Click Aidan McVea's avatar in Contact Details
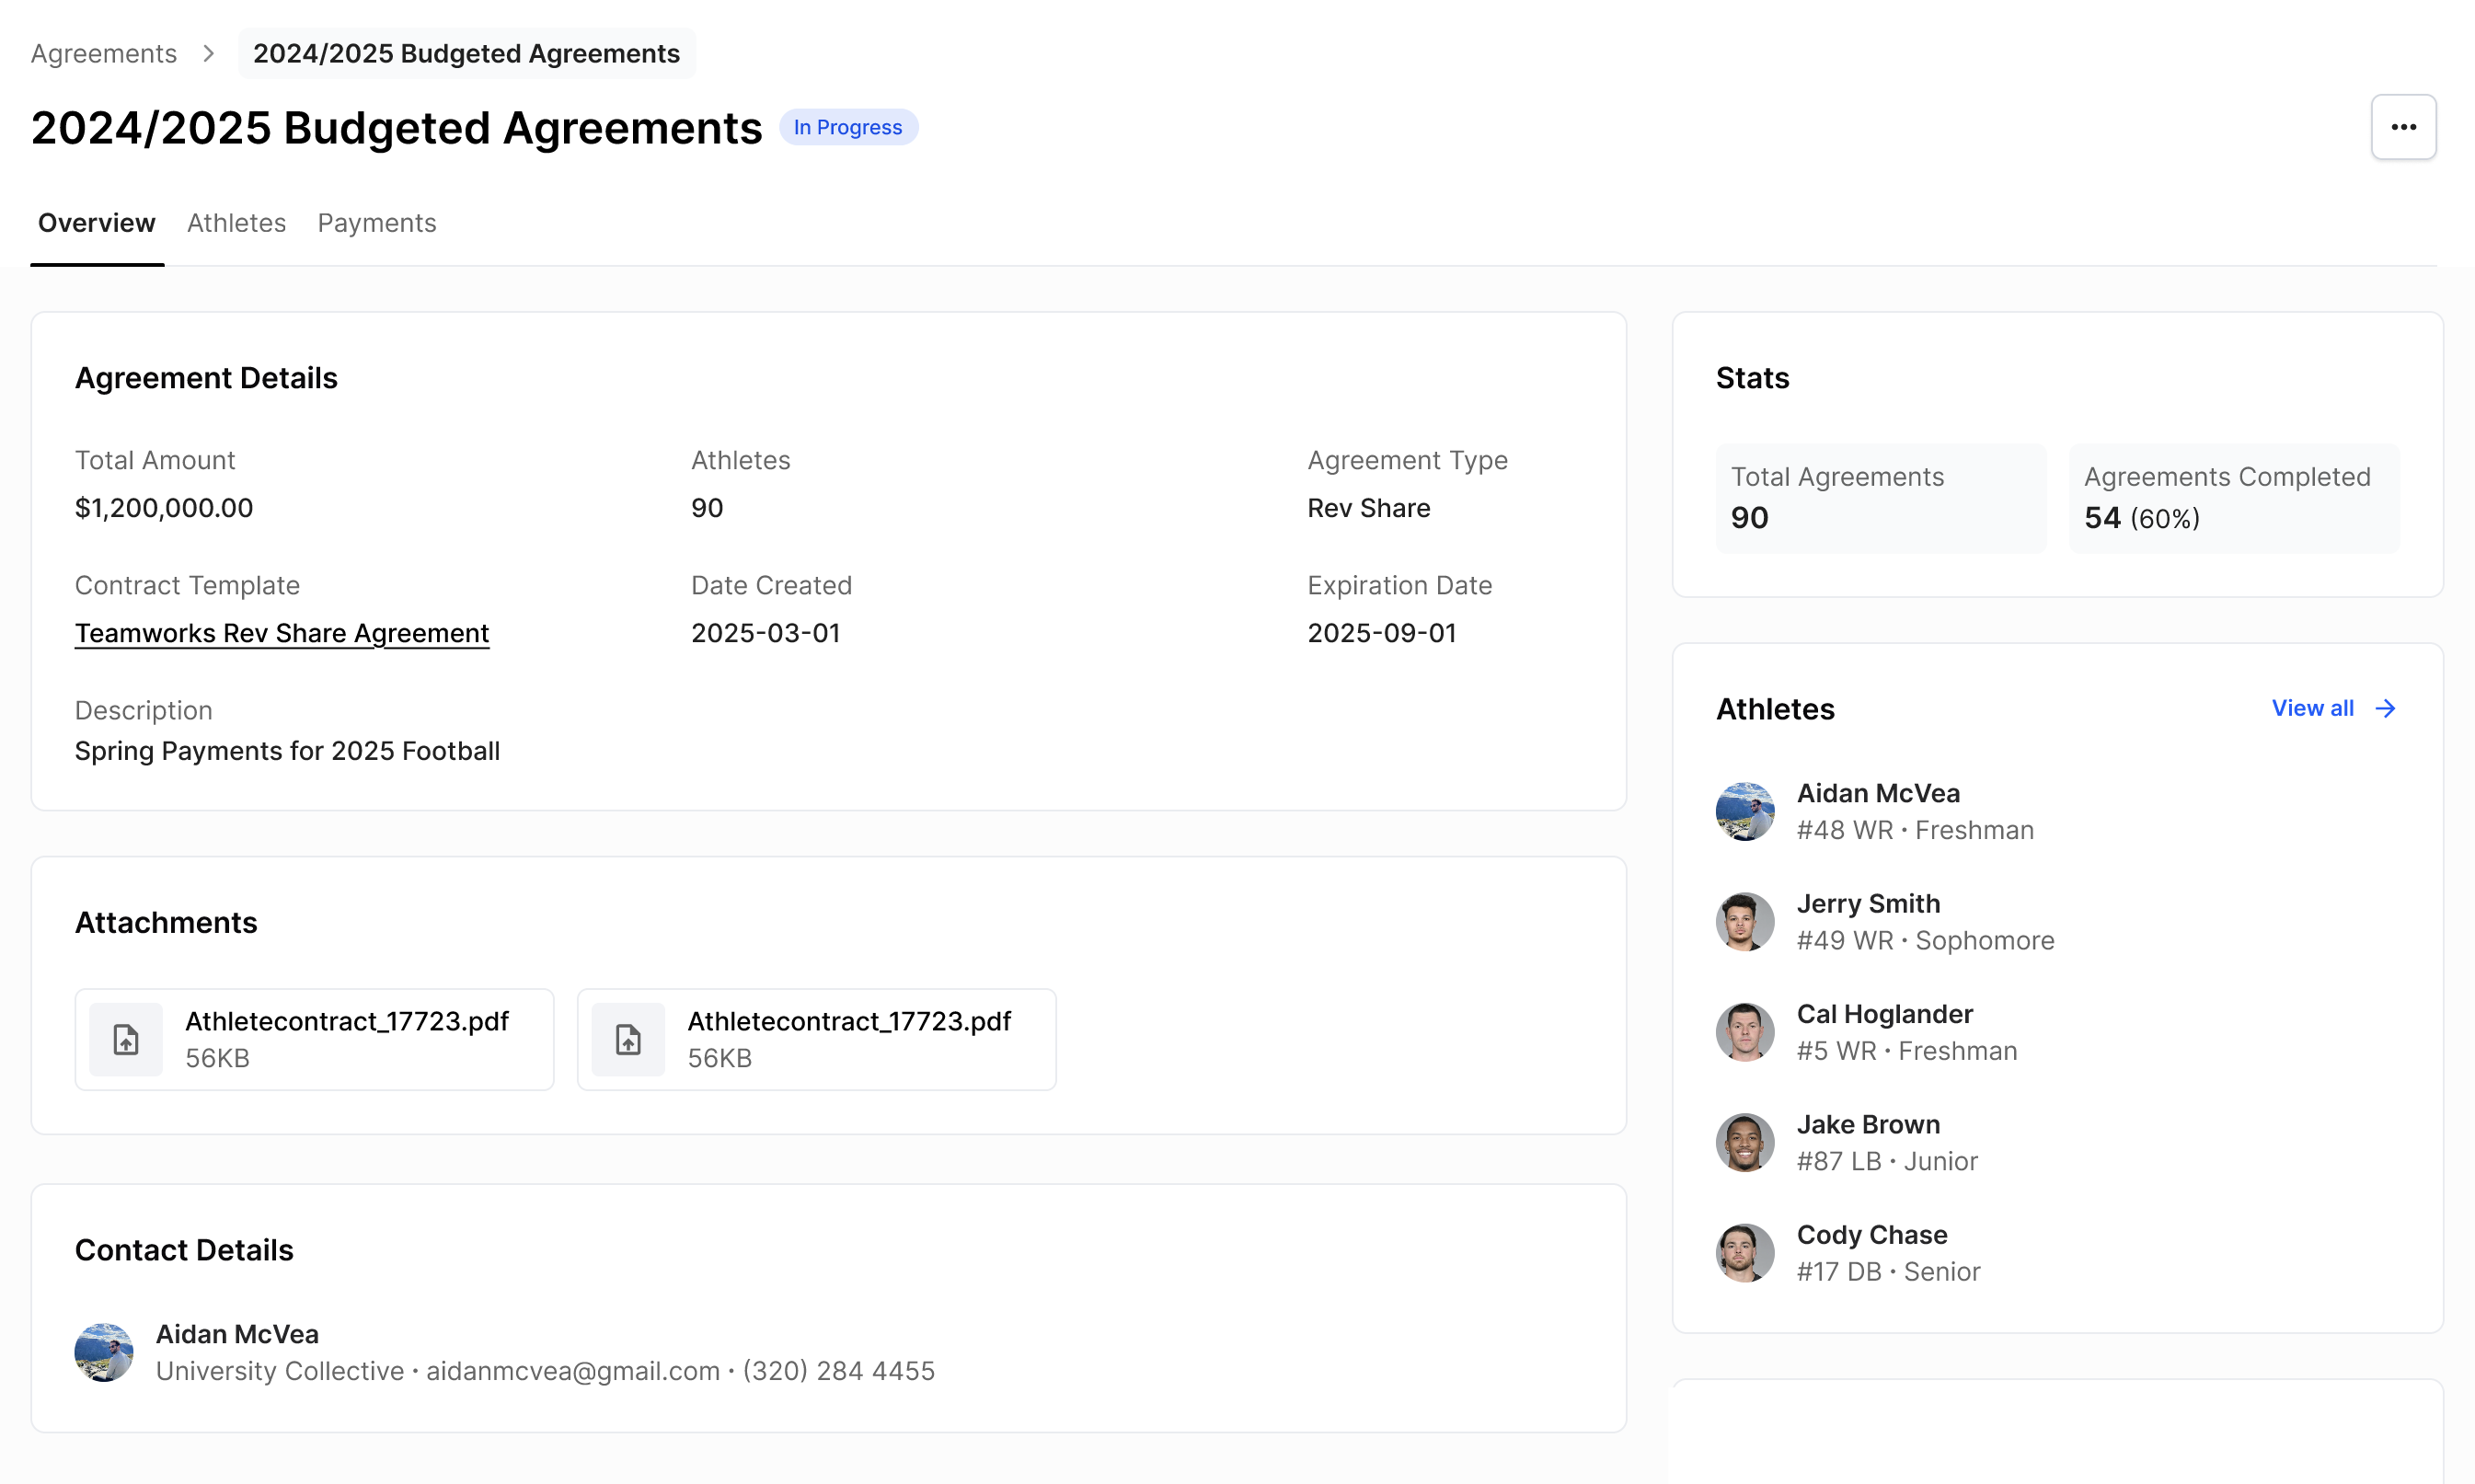Viewport: 2475px width, 1484px height. (x=104, y=1352)
